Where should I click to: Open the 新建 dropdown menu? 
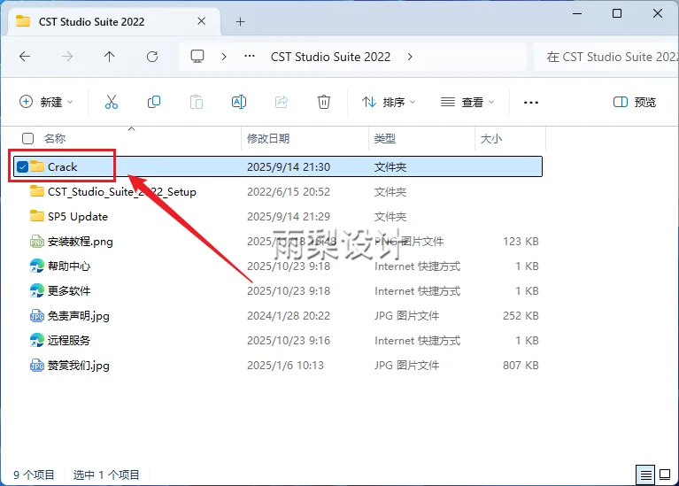[46, 102]
